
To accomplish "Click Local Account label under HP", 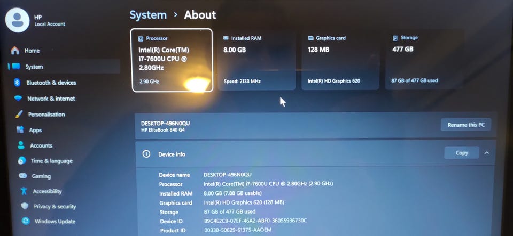I will pos(50,24).
